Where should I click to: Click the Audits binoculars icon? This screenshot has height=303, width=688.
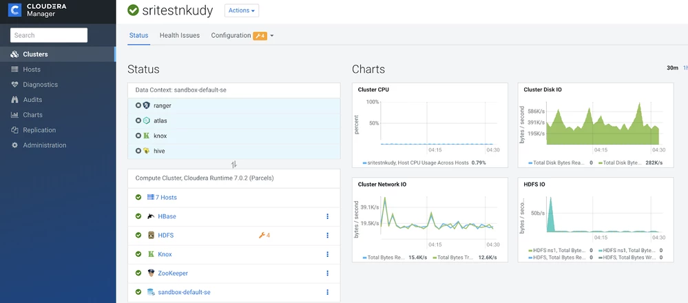[x=14, y=100]
